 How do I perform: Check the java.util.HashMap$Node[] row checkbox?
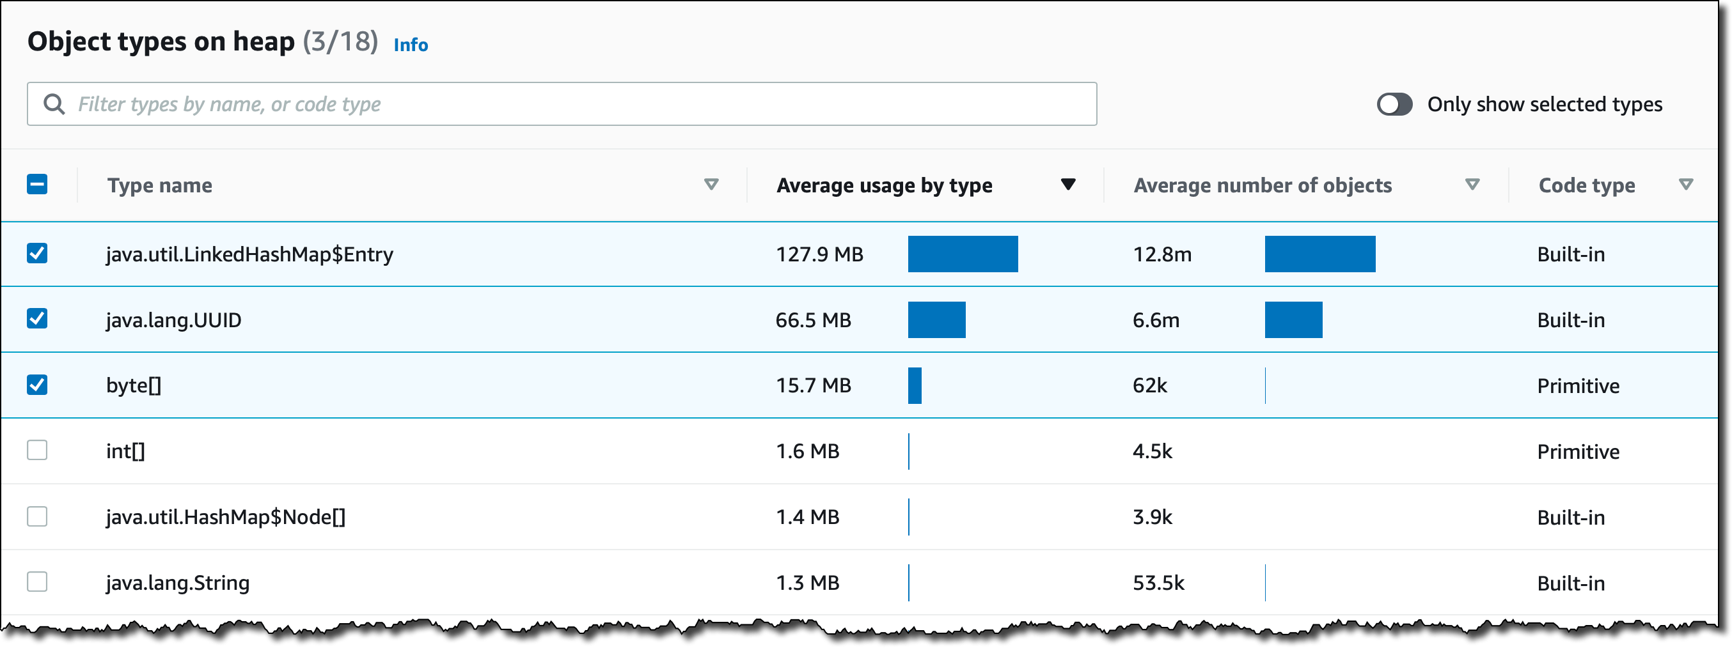(x=37, y=516)
